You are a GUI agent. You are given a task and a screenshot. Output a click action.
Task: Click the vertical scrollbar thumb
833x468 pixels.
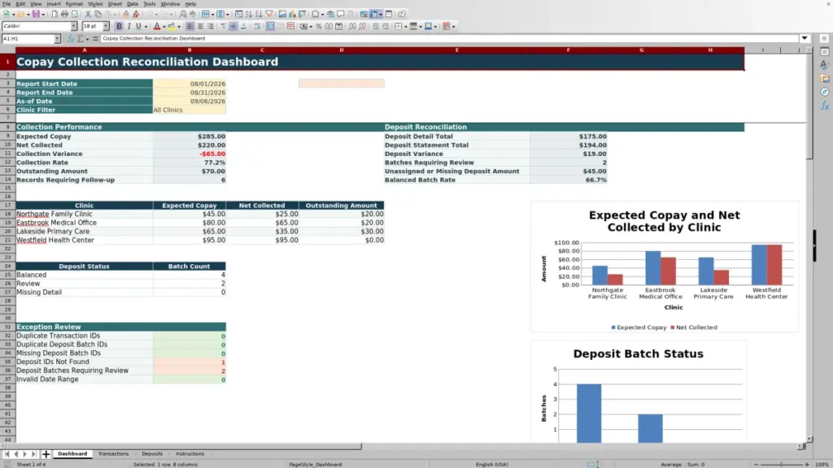tap(809, 106)
